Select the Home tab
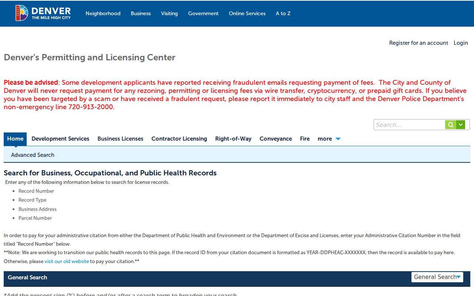The height and width of the screenshot is (296, 474). [x=15, y=139]
